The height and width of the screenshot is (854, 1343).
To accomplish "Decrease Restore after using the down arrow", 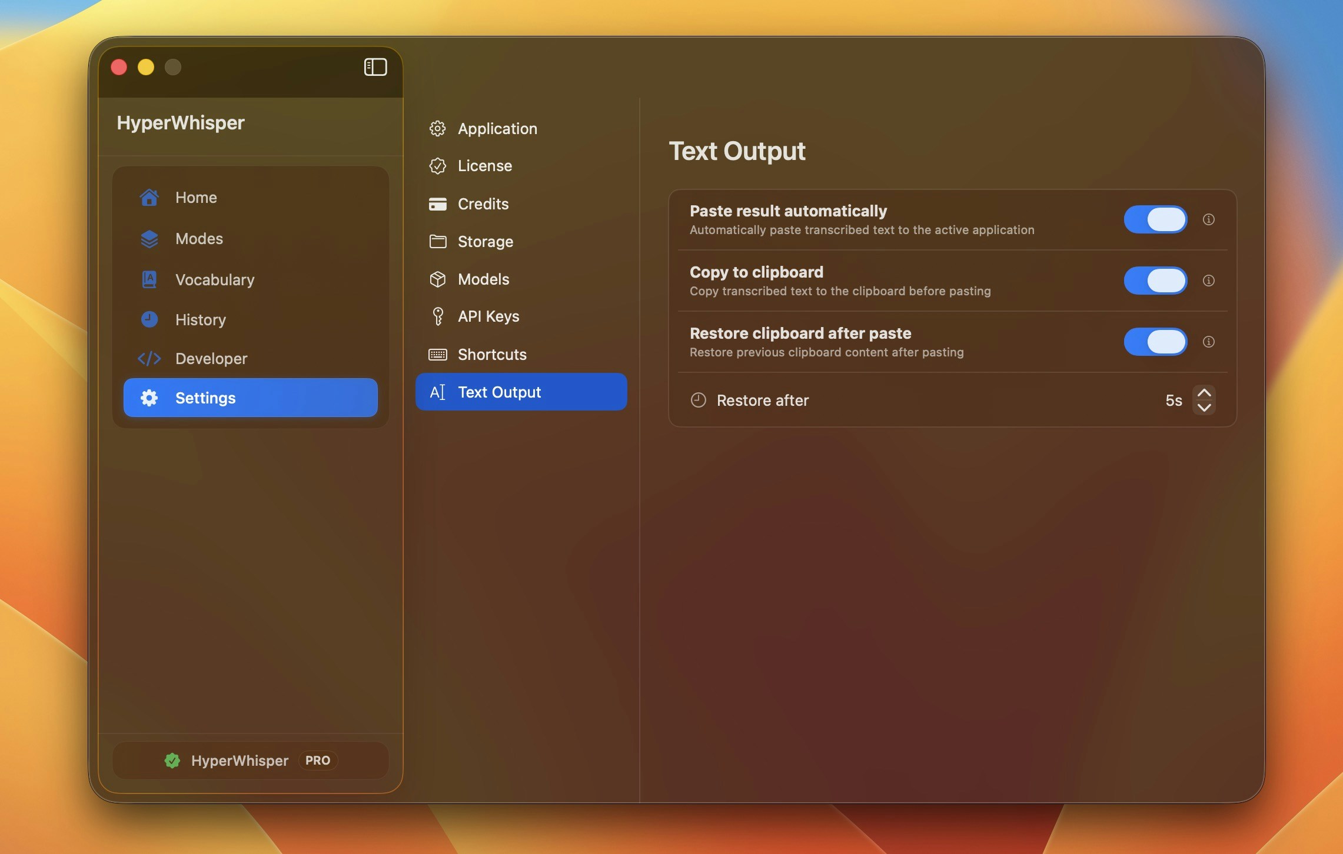I will click(x=1205, y=408).
